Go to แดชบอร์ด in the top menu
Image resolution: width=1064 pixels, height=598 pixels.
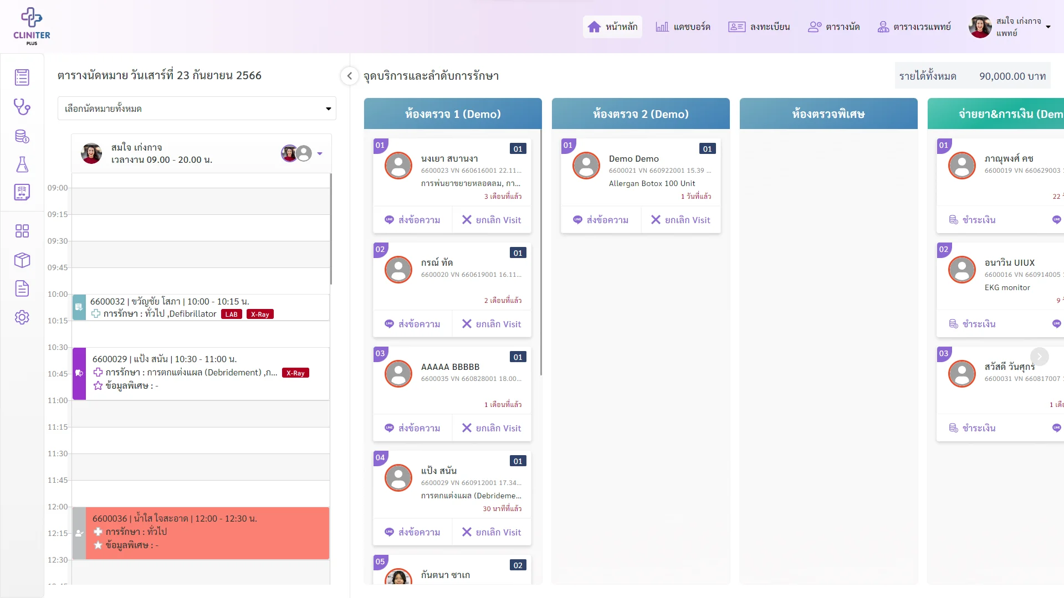click(683, 27)
